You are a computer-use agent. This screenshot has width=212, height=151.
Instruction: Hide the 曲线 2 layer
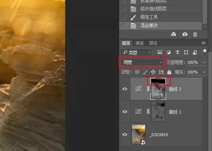coord(125,89)
